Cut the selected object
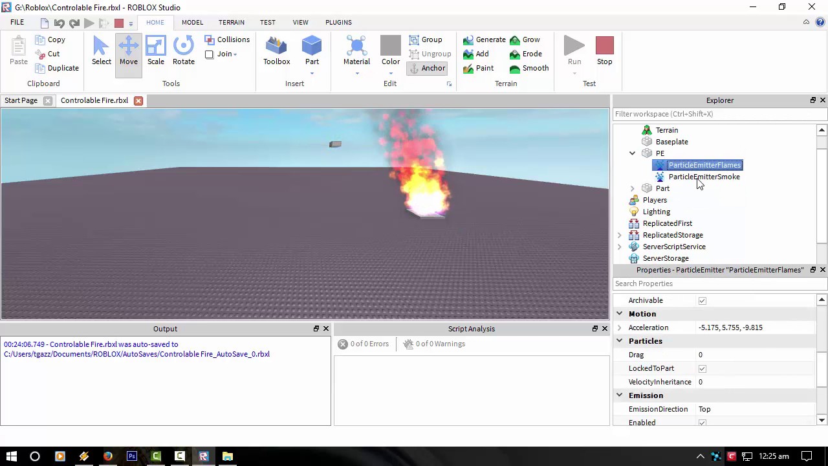This screenshot has height=466, width=828. pos(48,54)
